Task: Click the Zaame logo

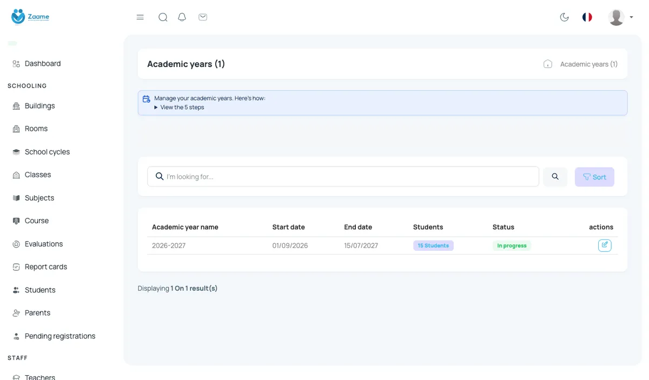Action: coord(30,17)
